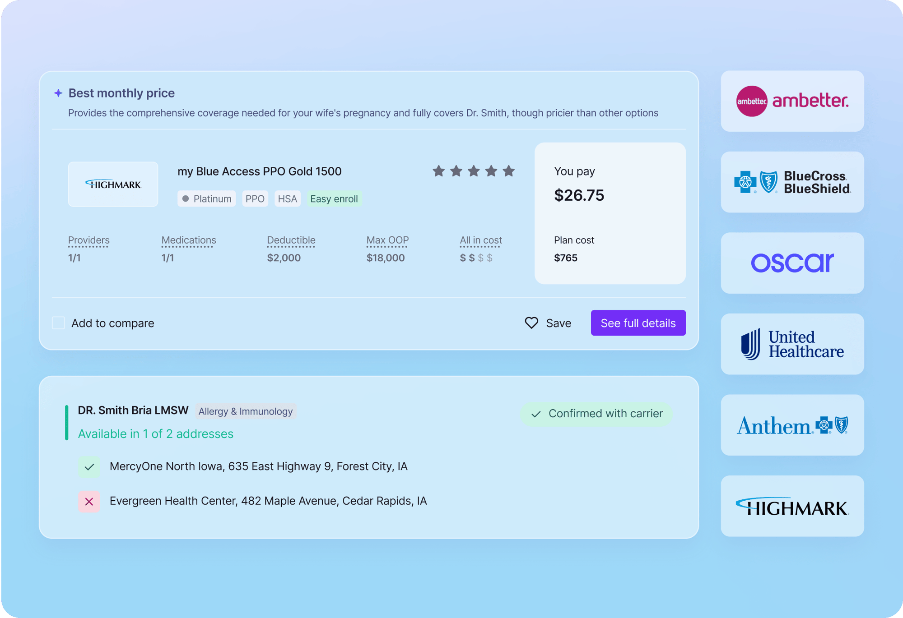
Task: Click the Providers label
Action: pos(89,240)
